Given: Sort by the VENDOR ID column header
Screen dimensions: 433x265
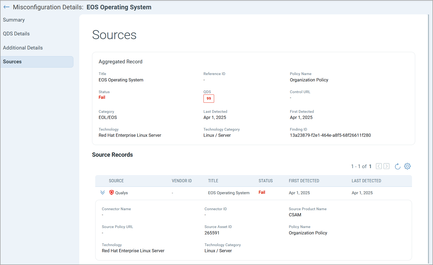Looking at the screenshot, I should coord(182,181).
